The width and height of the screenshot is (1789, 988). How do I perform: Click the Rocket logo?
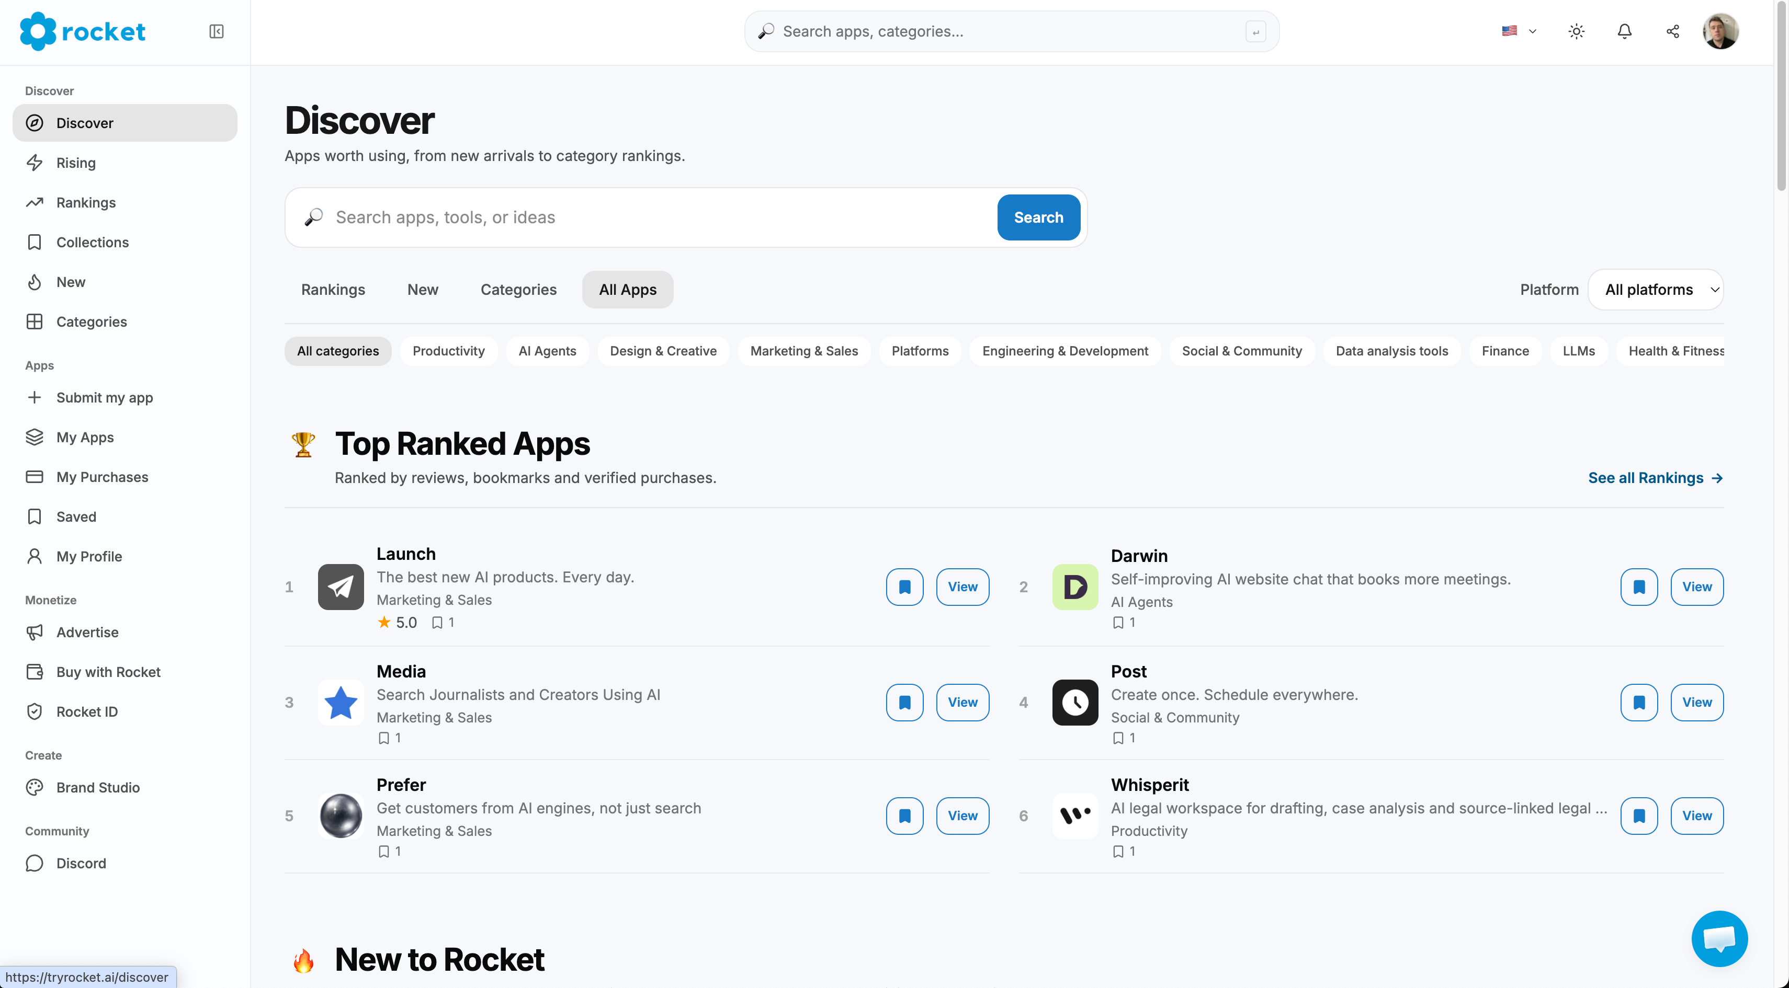click(83, 31)
